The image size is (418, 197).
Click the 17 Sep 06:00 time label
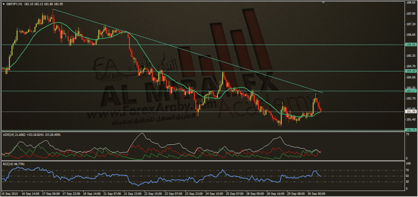[50, 194]
